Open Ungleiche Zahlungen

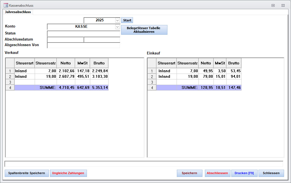click(x=68, y=173)
